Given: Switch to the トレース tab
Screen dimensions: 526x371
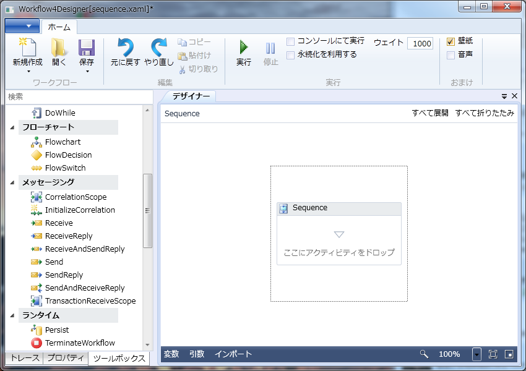Looking at the screenshot, I should coord(25,357).
